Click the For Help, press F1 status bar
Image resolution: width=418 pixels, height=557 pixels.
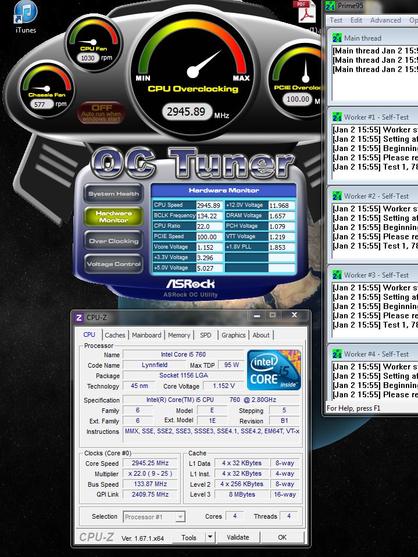coord(353,408)
